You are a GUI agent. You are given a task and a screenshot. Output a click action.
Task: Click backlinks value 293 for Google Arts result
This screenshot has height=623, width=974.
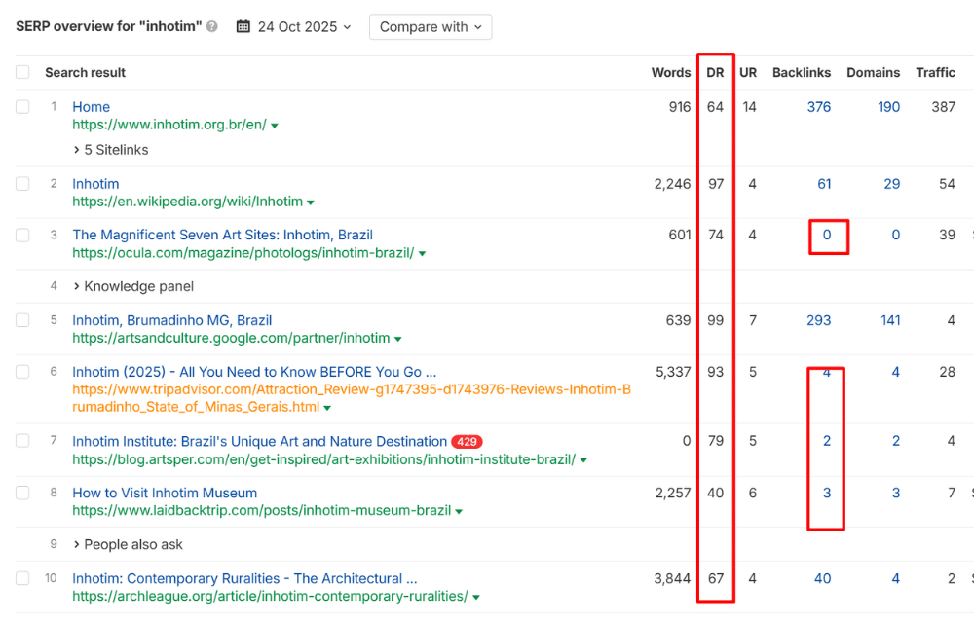pos(819,320)
